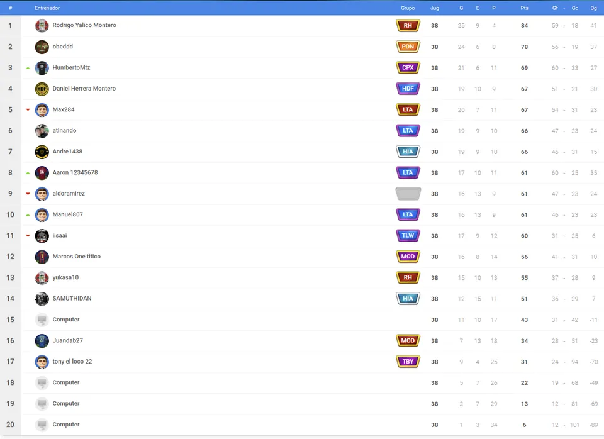
Task: Select the Andre1438 name text
Action: click(67, 152)
